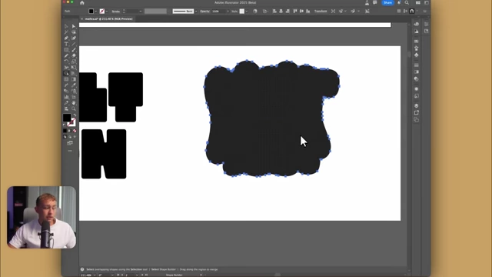
Task: Select the Eyedropper tool
Action: (74, 85)
